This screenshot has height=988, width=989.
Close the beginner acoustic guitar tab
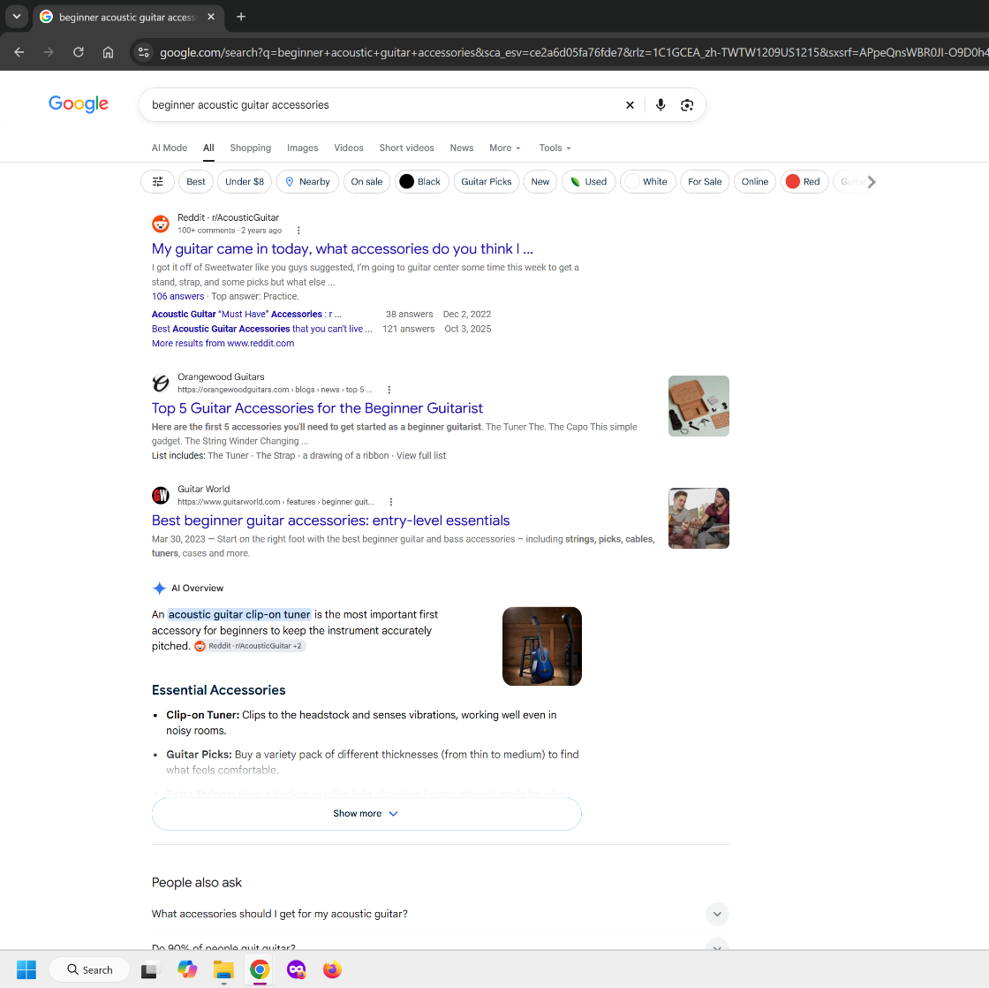[x=211, y=17]
